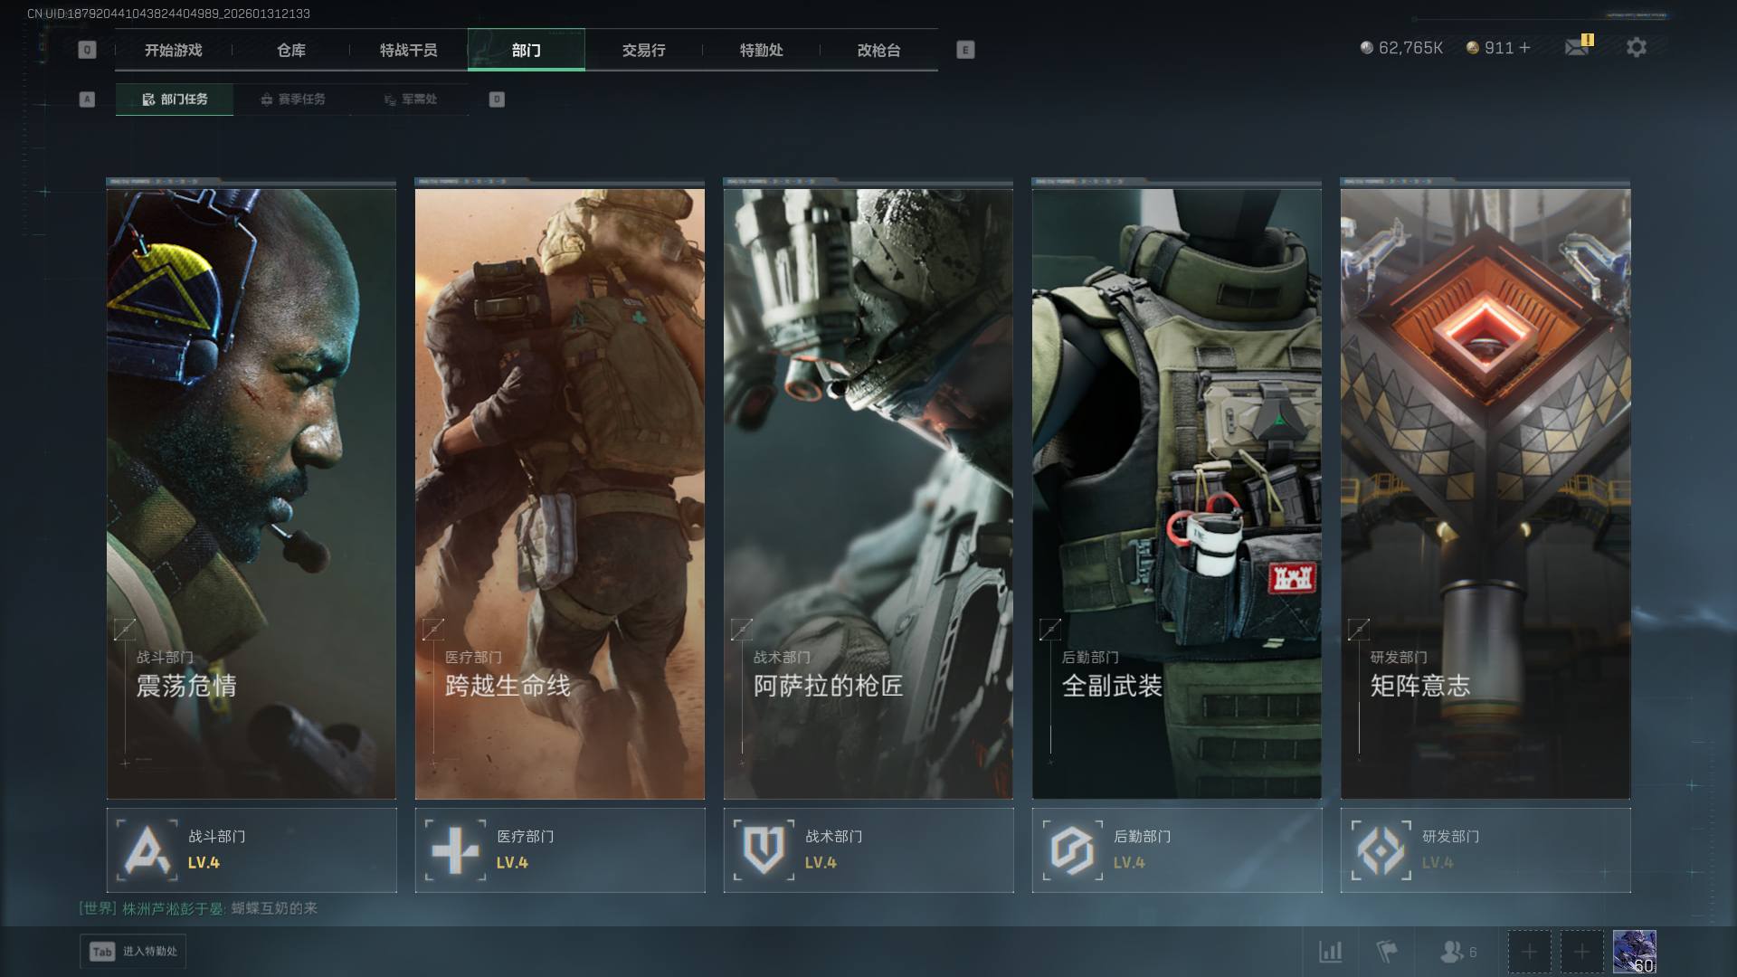The height and width of the screenshot is (977, 1737).
Task: Open the friends list icon
Action: tap(1452, 952)
